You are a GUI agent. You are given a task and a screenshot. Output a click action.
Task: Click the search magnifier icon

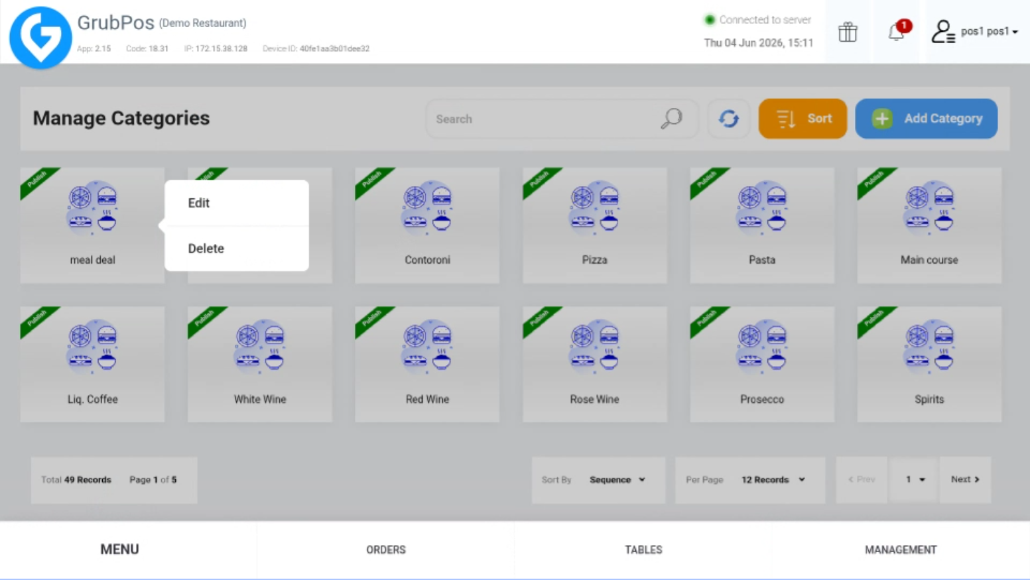point(671,119)
